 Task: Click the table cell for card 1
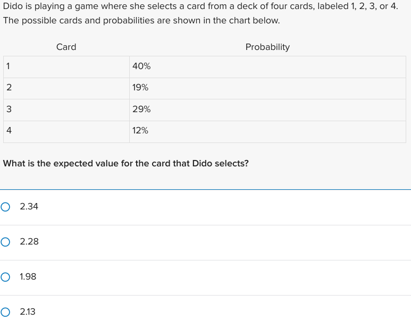coord(66,67)
